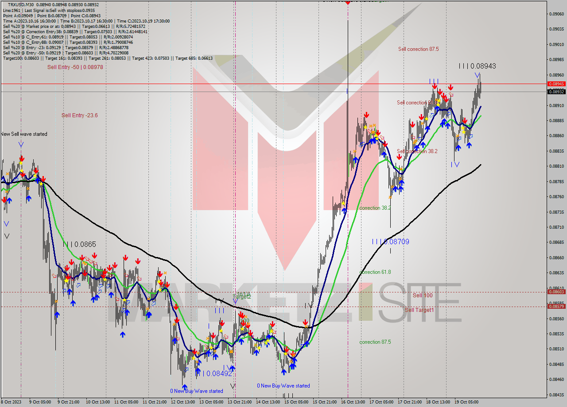Select the 'Sell Target1' level label

(x=419, y=310)
